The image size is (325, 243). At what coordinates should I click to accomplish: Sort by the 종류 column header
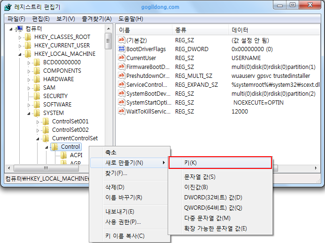[x=200, y=30]
